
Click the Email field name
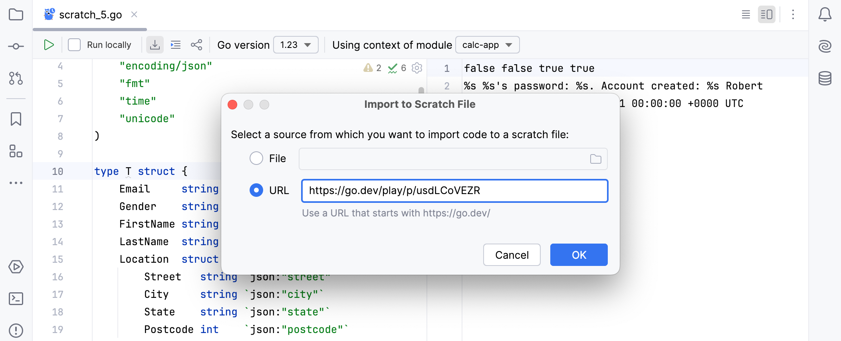click(135, 189)
